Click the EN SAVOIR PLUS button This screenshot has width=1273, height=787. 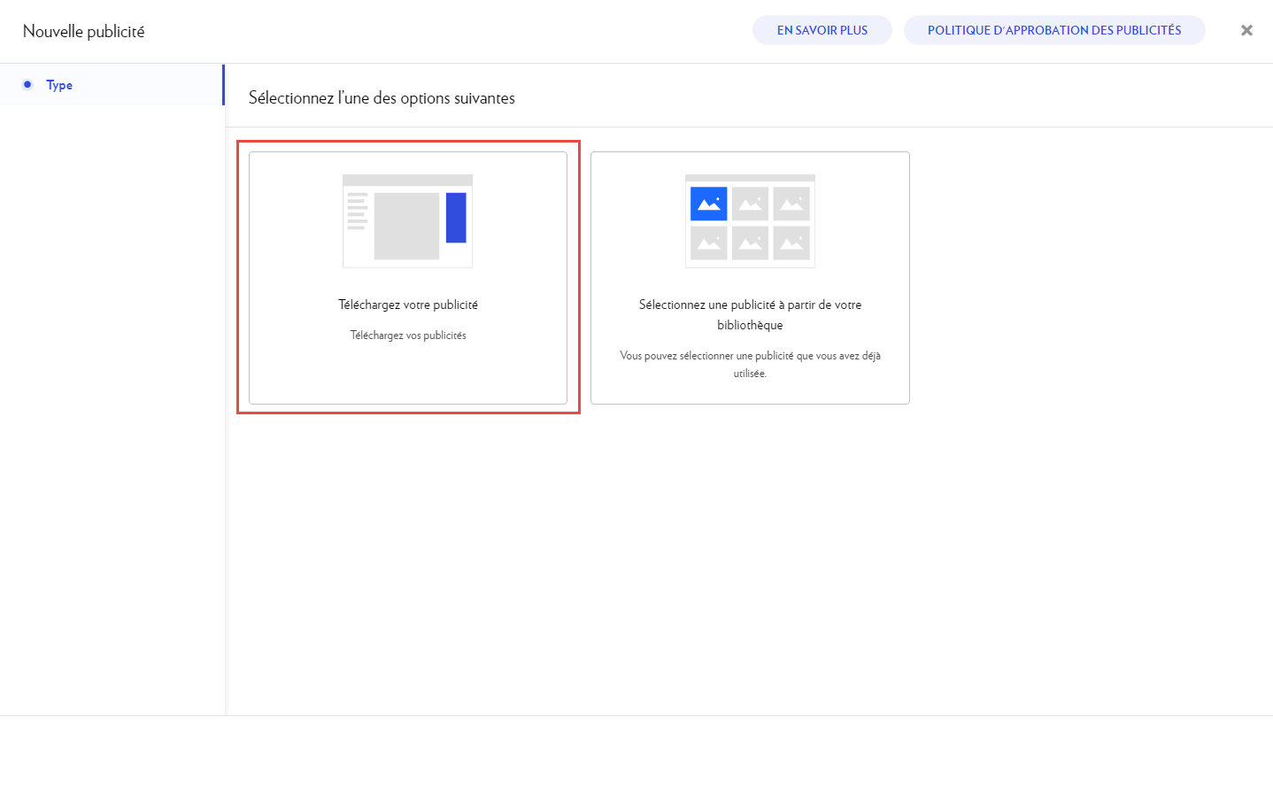(822, 30)
